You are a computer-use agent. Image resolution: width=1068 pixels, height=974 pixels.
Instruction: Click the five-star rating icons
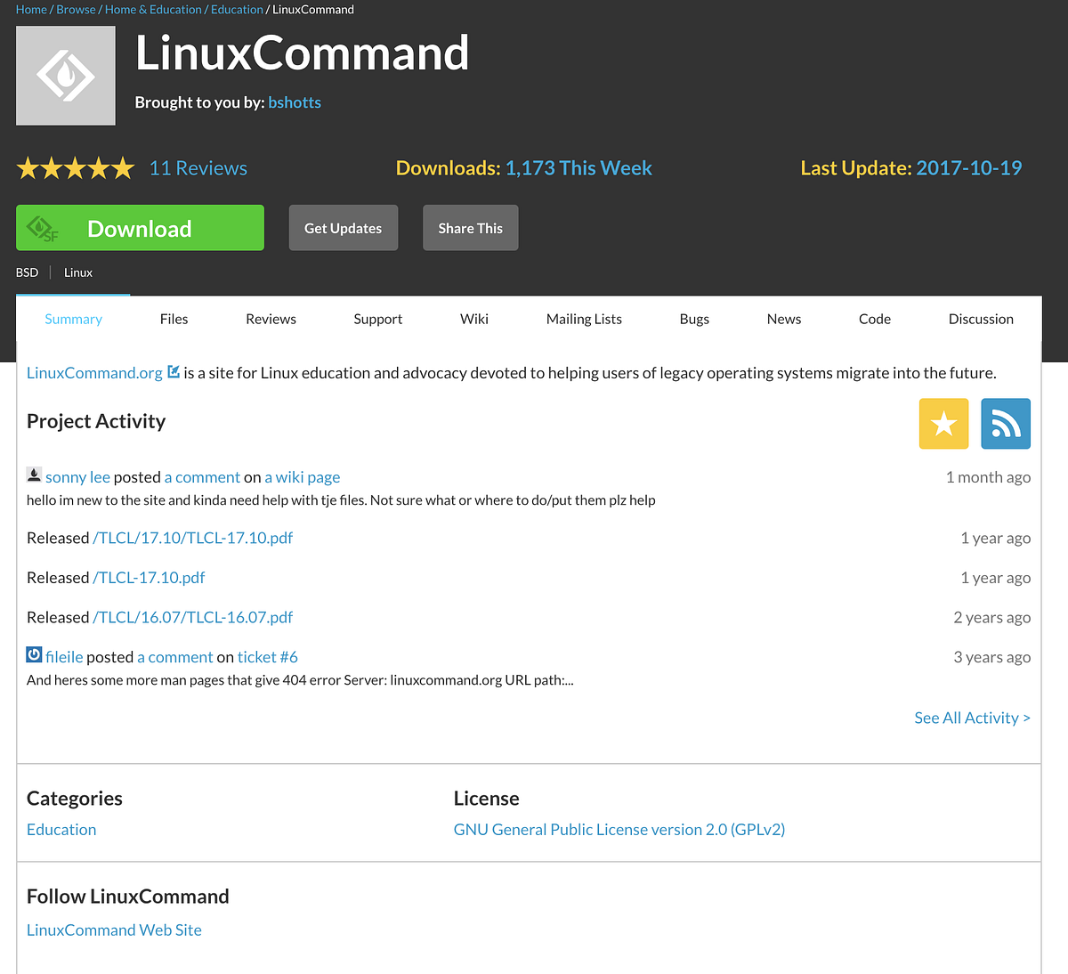pyautogui.click(x=76, y=168)
